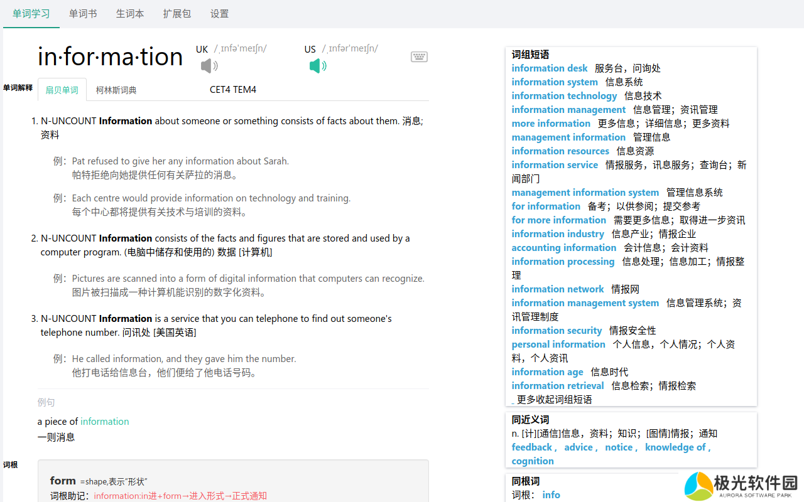
Task: Open the synonym 'cognition' link
Action: [x=533, y=461]
